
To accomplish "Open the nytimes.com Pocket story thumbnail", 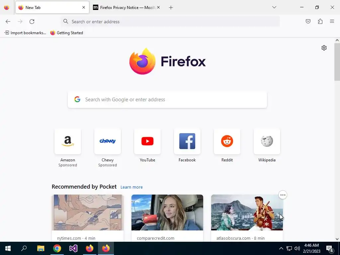I will 88,212.
